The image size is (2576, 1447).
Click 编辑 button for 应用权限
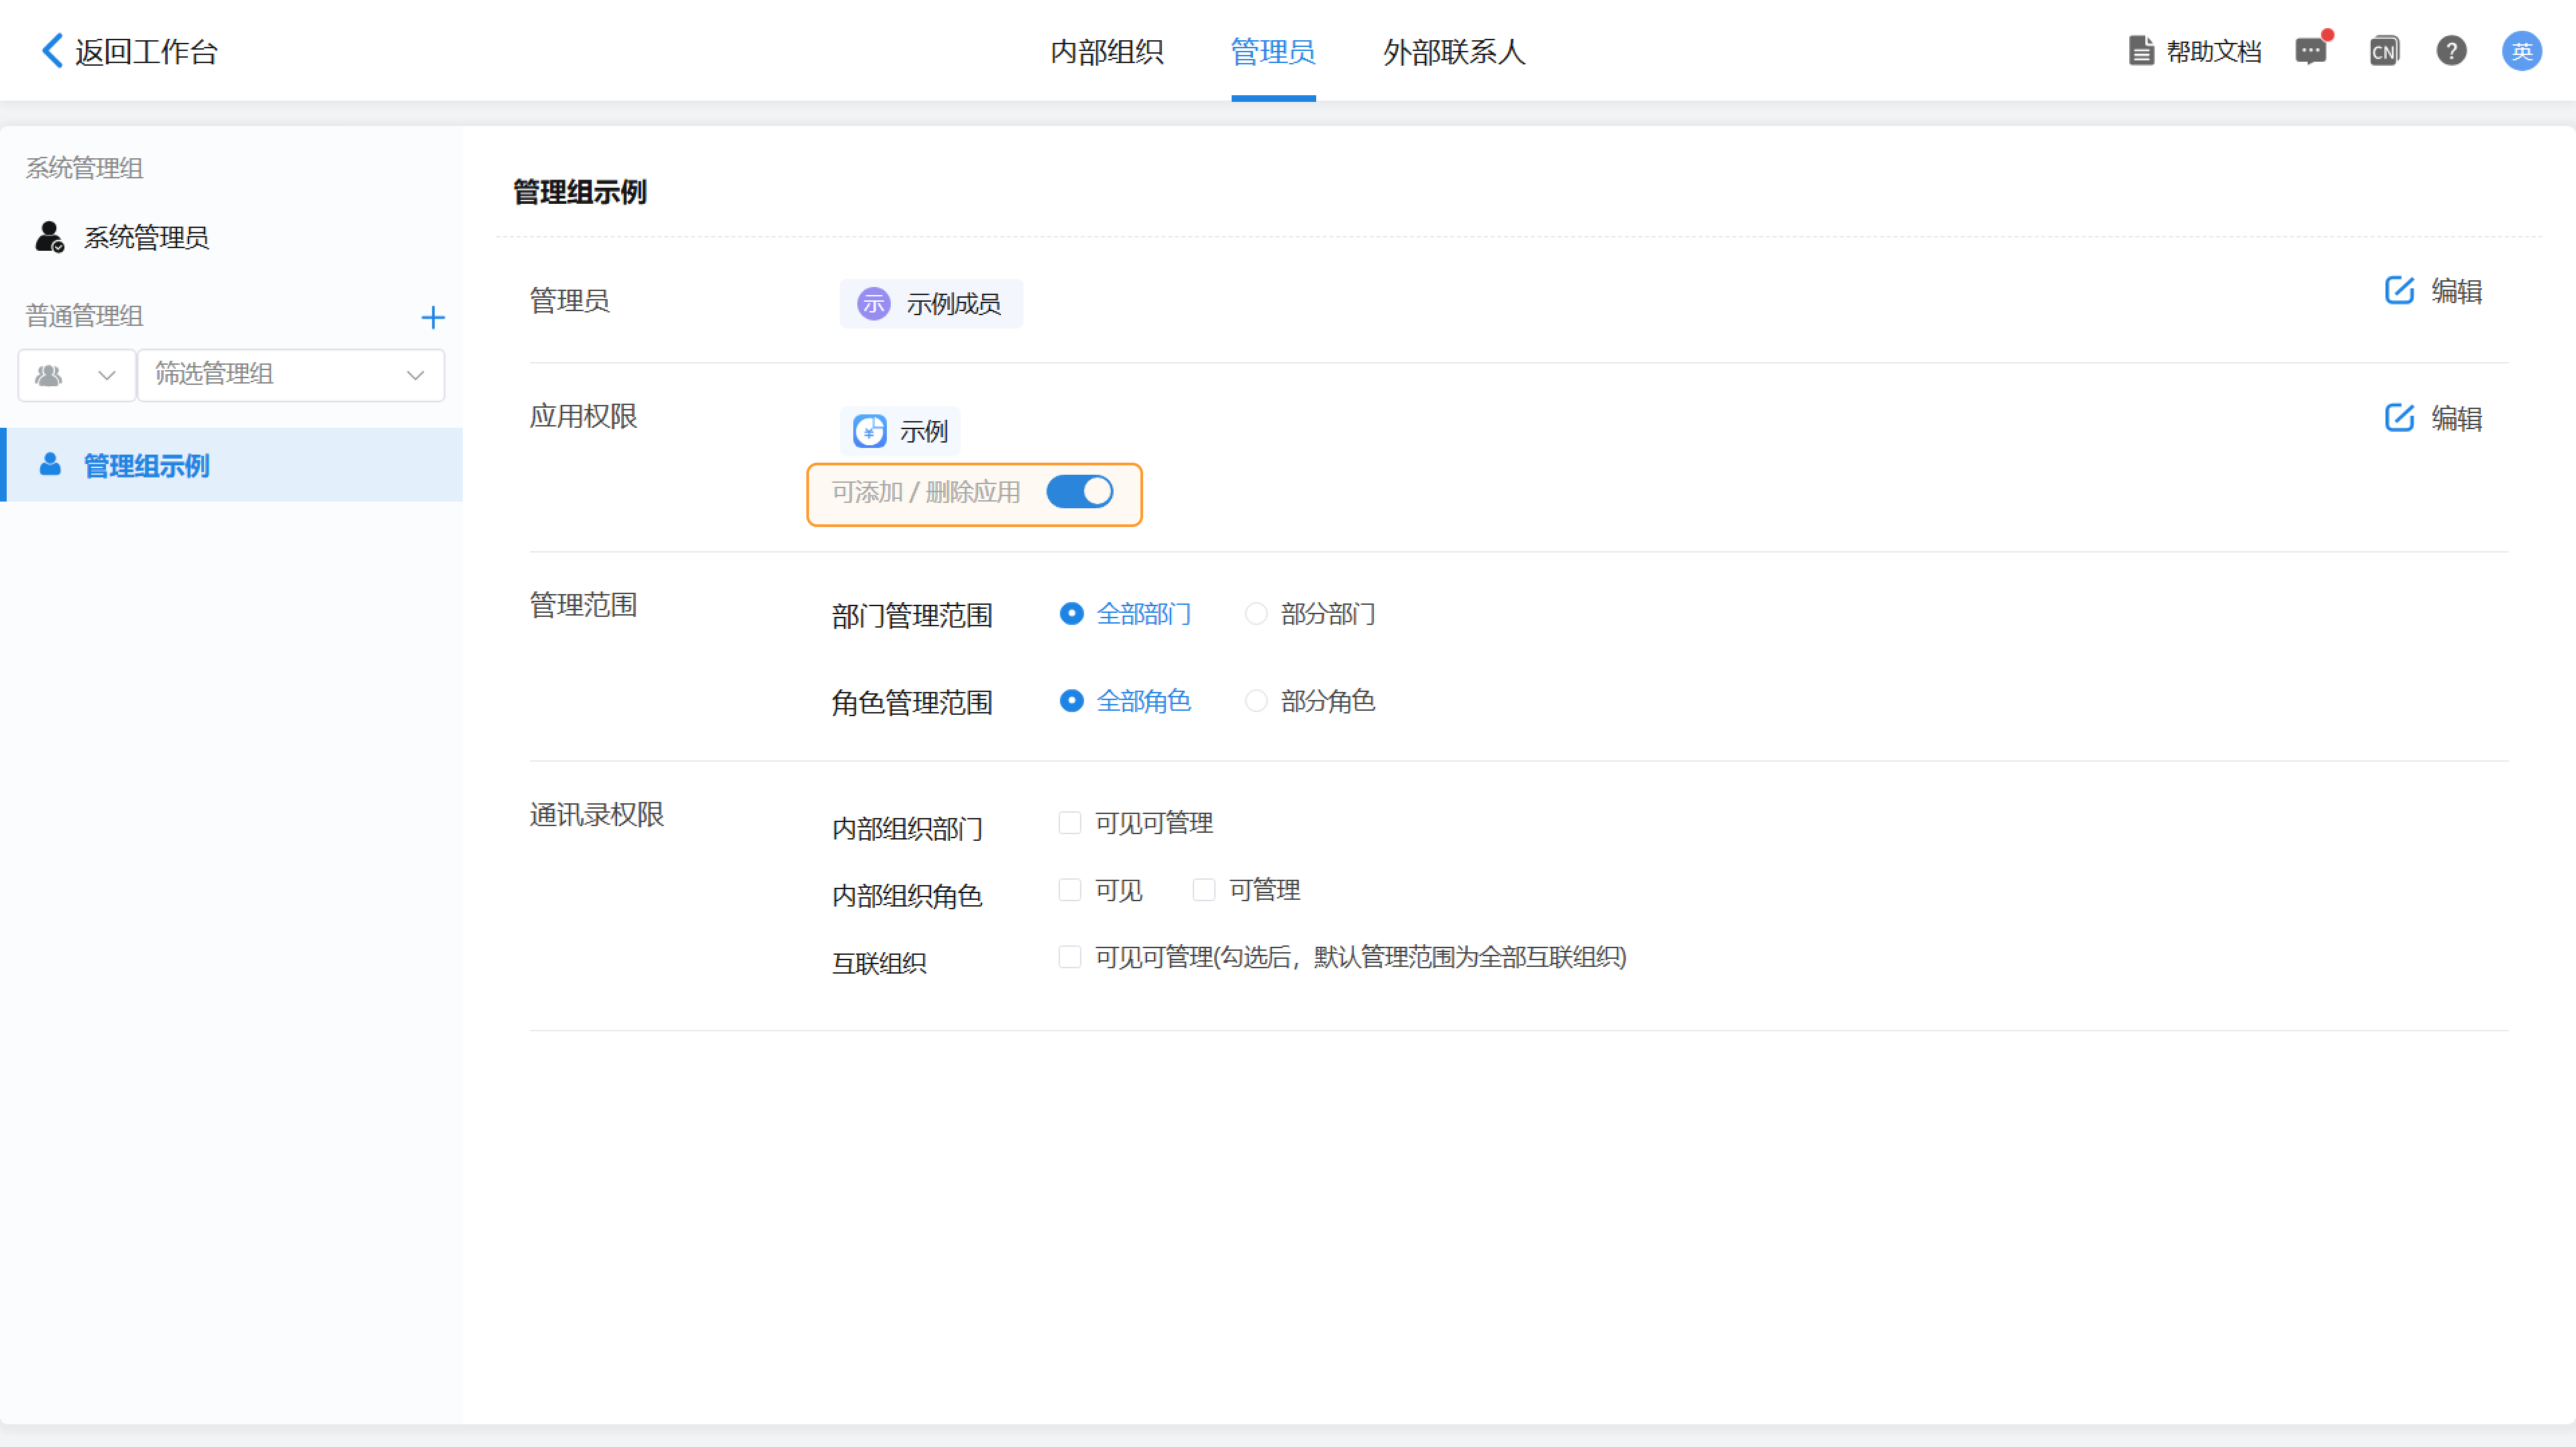tap(2434, 418)
